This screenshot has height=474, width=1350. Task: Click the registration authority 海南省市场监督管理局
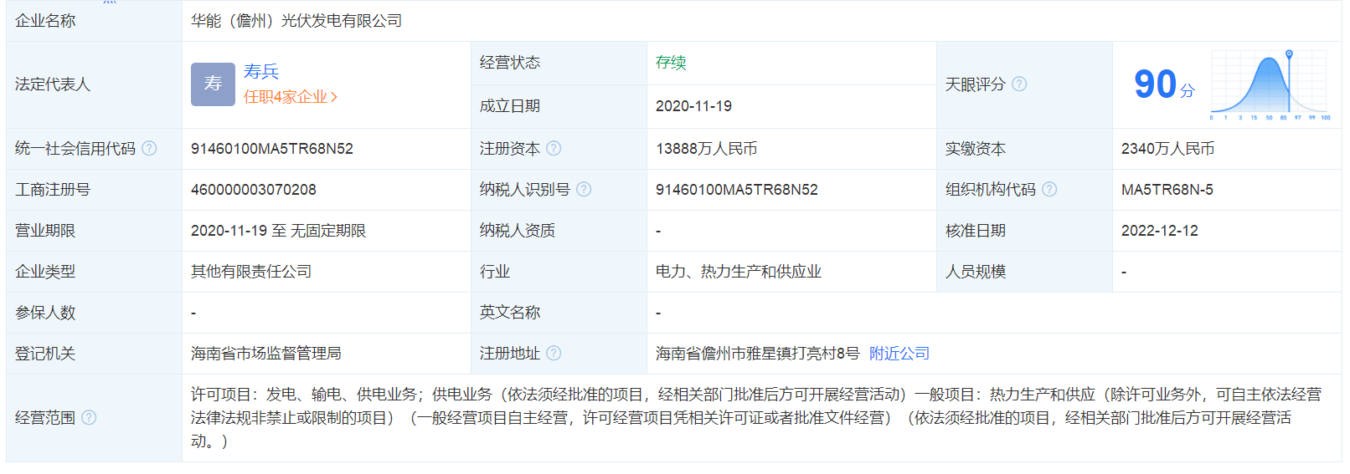point(266,354)
